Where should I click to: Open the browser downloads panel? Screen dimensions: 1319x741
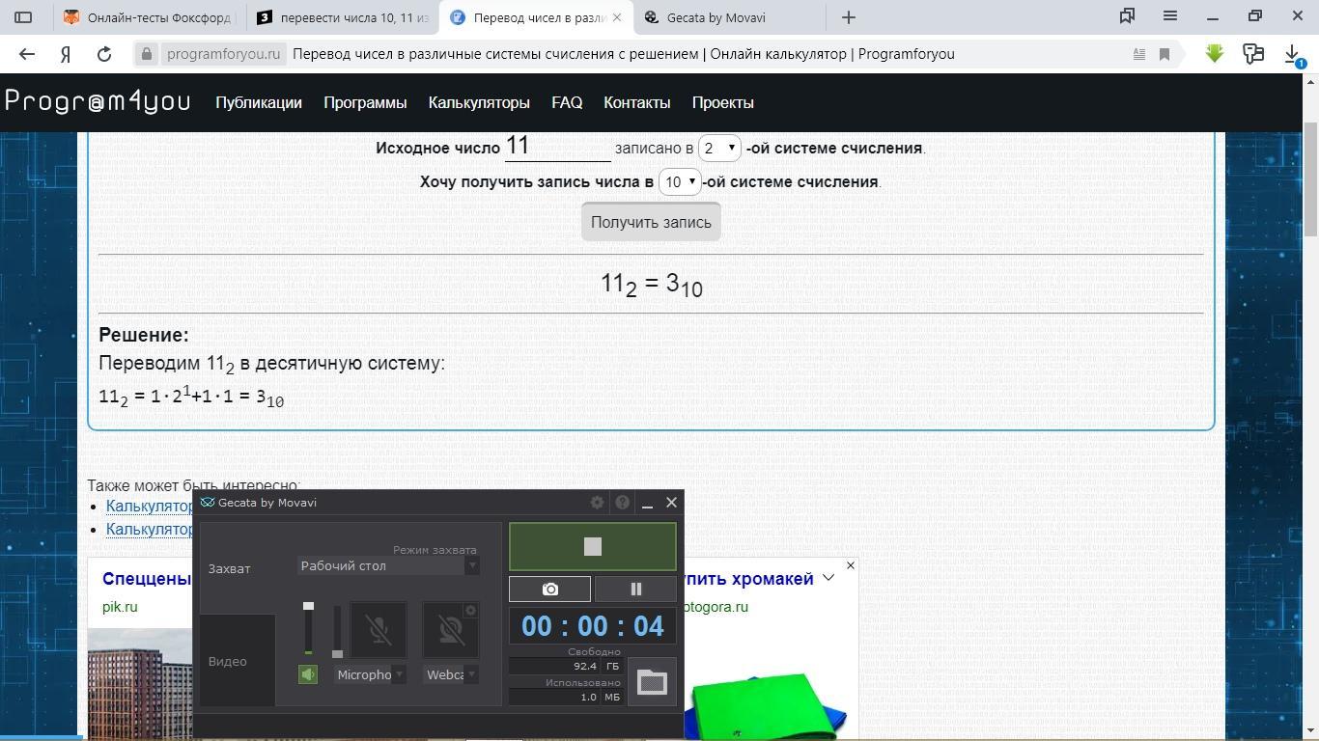tap(1294, 55)
